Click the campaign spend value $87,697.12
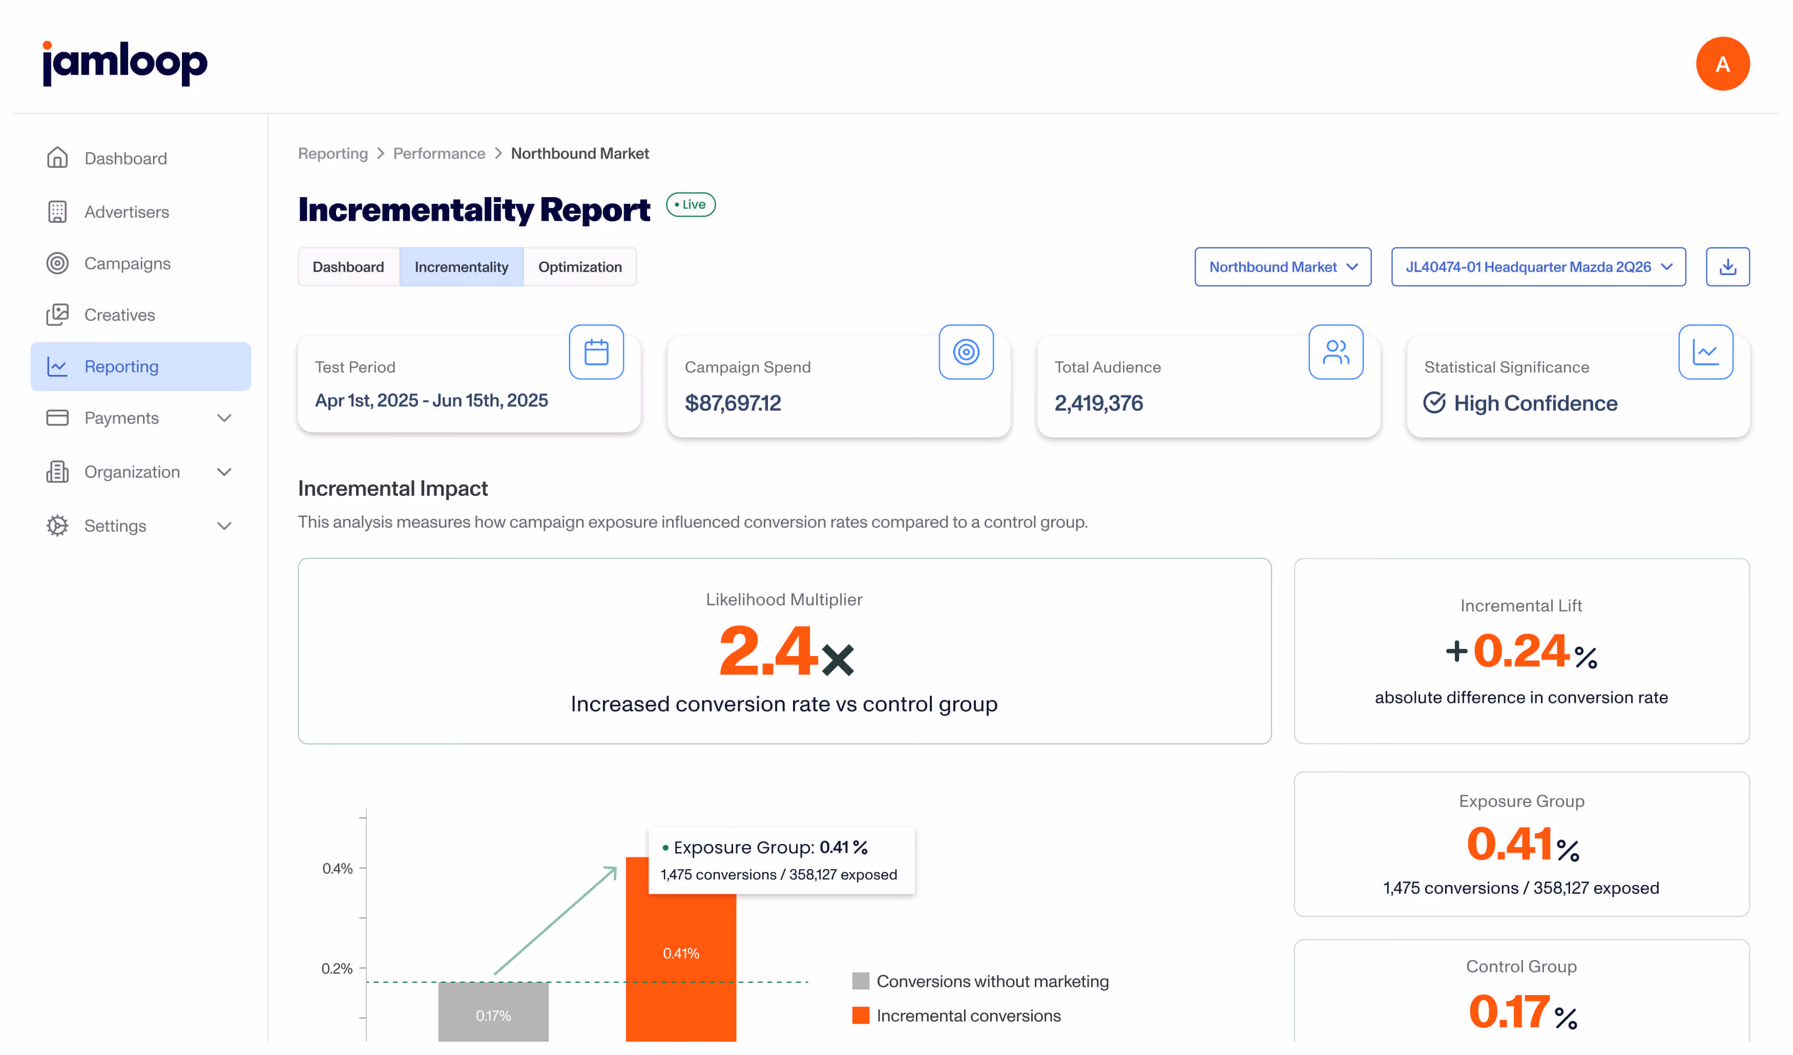The height and width of the screenshot is (1055, 1793). click(733, 404)
